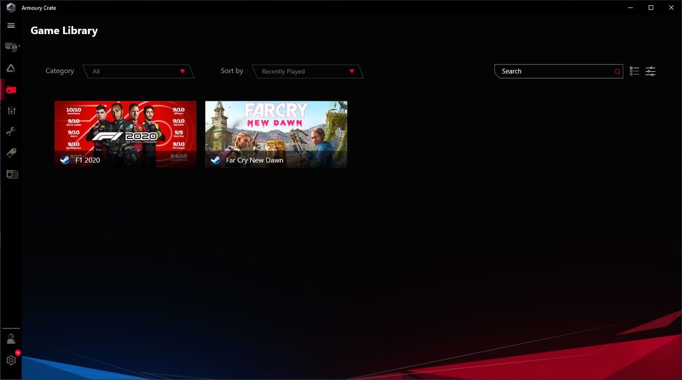Expand the Sort by Recently Played dropdown
682x380 pixels.
307,71
